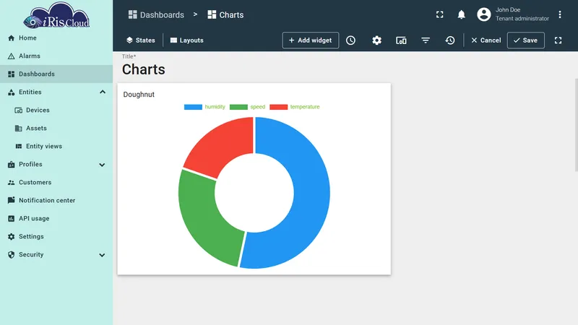This screenshot has height=325, width=578.
Task: Click the Charts breadcrumb
Action: [x=225, y=14]
